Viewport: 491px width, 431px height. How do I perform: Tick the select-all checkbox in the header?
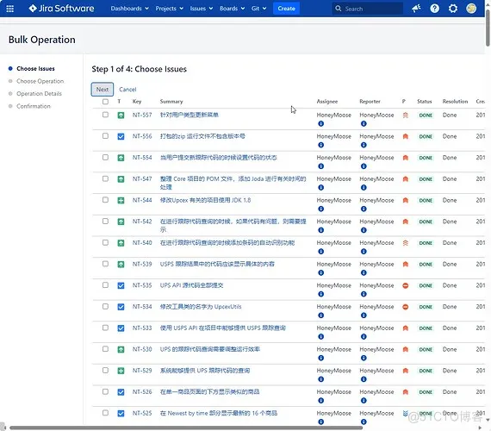pyautogui.click(x=106, y=102)
